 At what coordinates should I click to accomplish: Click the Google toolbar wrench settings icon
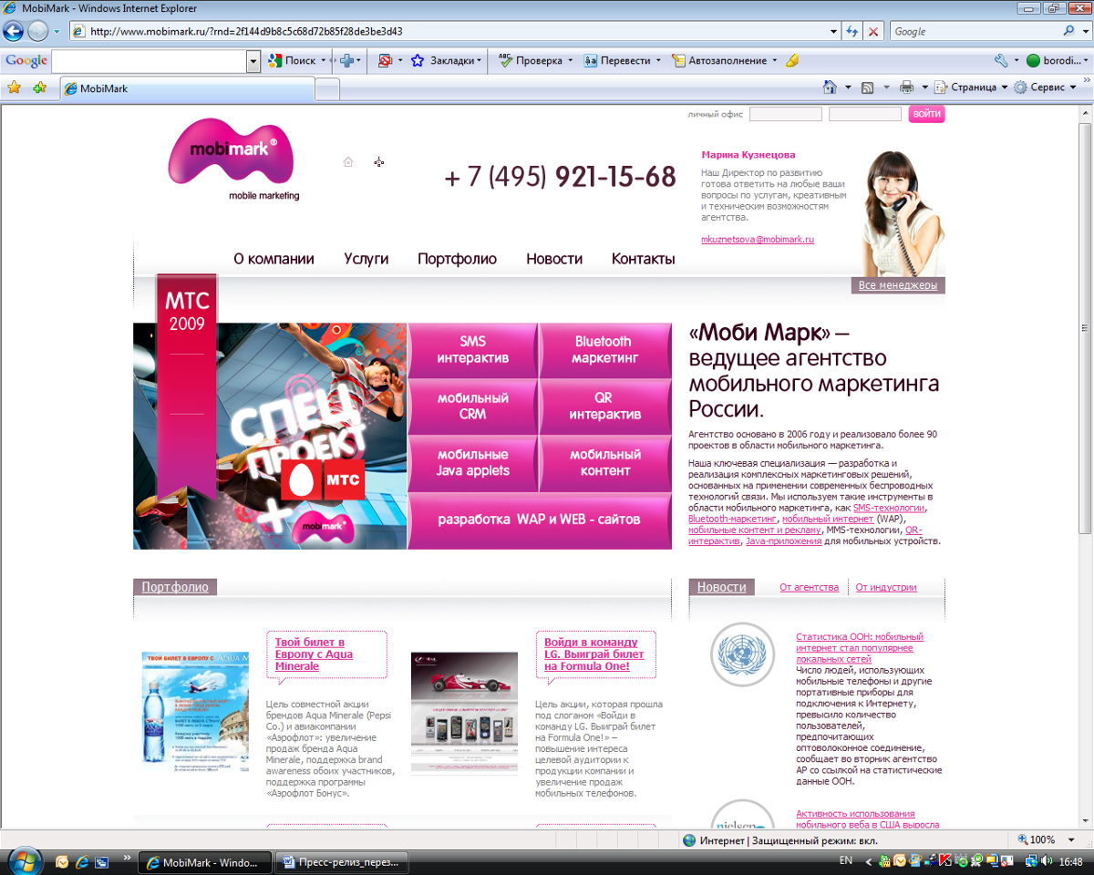pos(1000,60)
